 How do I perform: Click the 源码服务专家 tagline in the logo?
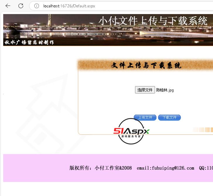[x=131, y=137]
